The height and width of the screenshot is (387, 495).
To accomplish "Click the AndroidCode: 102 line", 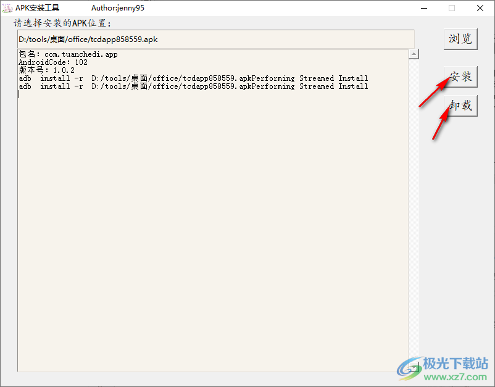I will coord(52,62).
